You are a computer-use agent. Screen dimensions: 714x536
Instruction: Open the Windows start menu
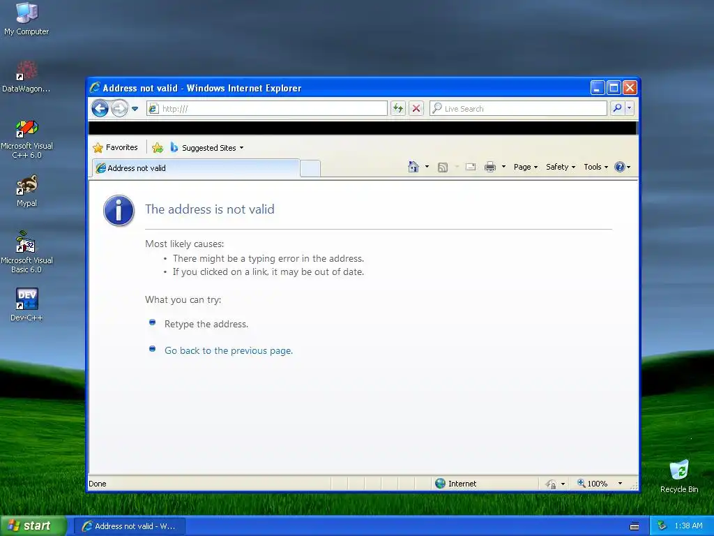point(33,526)
